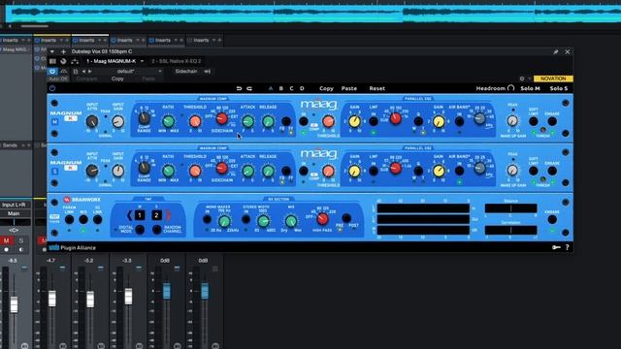Click the channel editor grid icon
The image size is (621, 349).
(x=52, y=61)
